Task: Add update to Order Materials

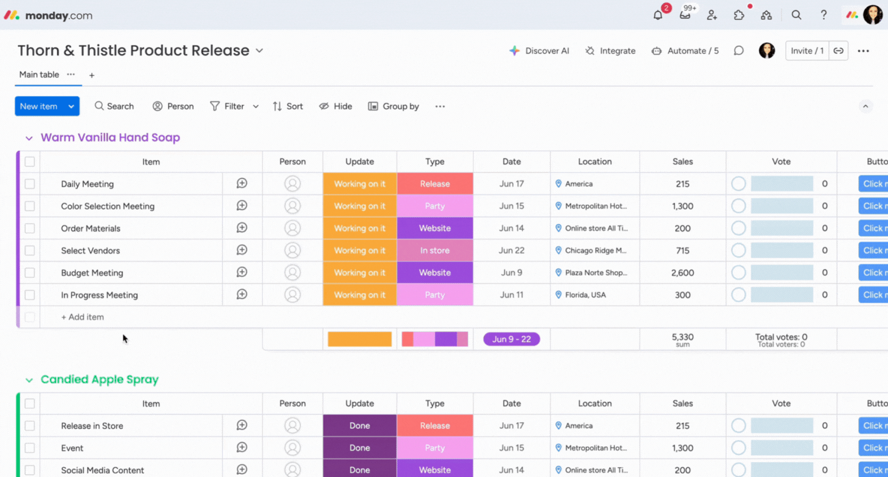Action: pyautogui.click(x=242, y=228)
